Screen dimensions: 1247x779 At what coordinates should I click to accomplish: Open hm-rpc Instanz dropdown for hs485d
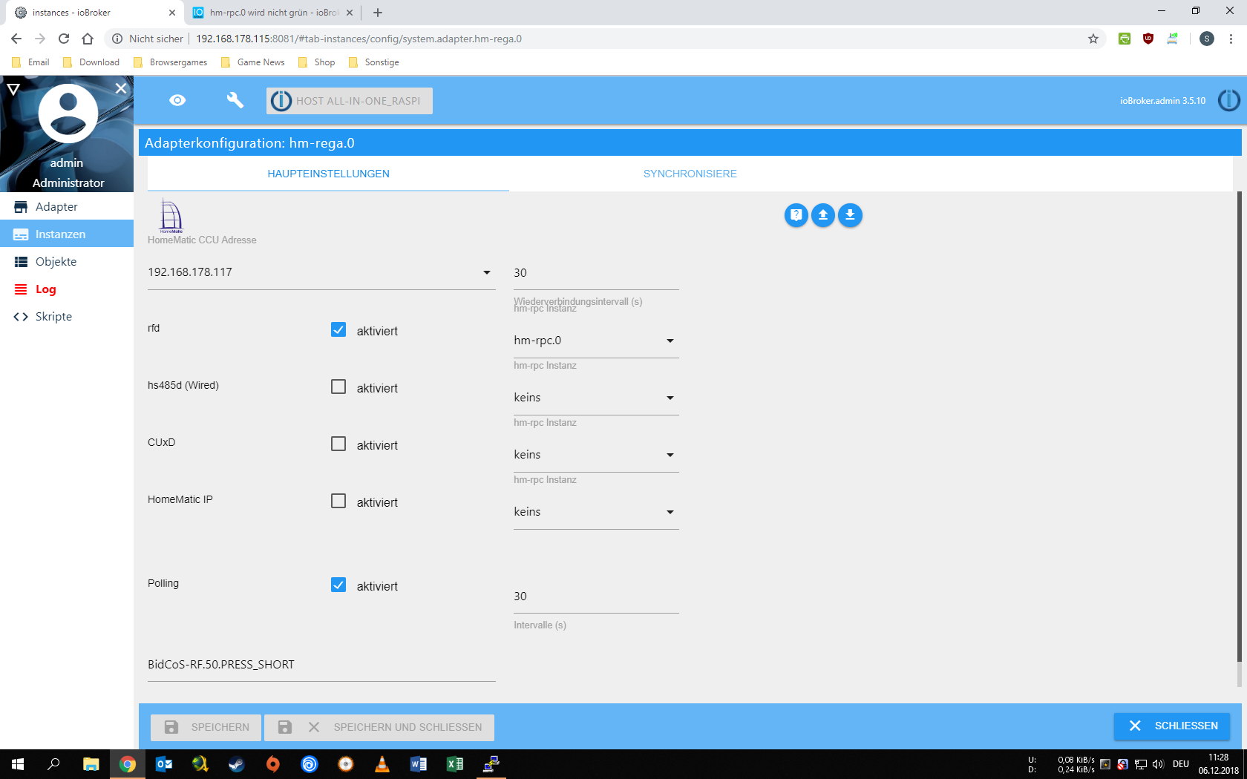(x=596, y=398)
